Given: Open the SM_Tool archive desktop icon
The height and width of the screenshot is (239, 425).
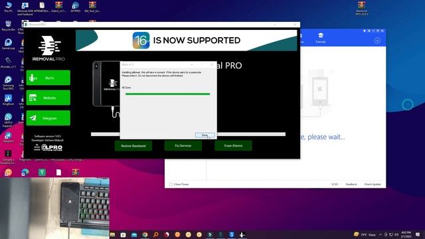Looking at the screenshot, I should (x=92, y=7).
